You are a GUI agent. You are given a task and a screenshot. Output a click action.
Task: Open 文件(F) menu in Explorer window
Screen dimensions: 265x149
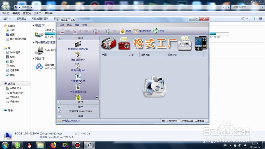pyautogui.click(x=6, y=13)
